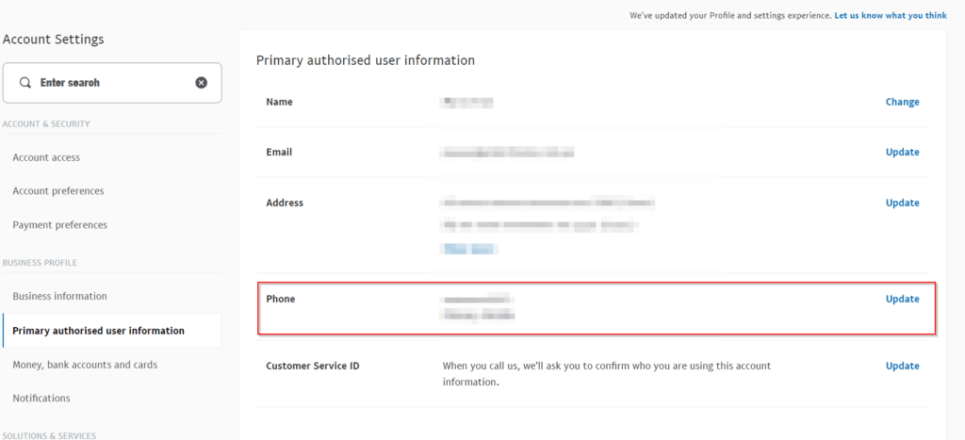
Task: Open Notifications settings
Action: click(x=41, y=399)
